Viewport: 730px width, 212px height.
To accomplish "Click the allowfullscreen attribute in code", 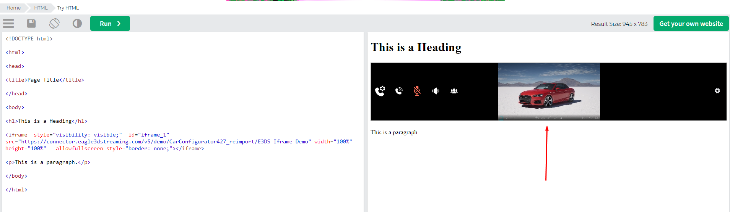I will pyautogui.click(x=79, y=148).
